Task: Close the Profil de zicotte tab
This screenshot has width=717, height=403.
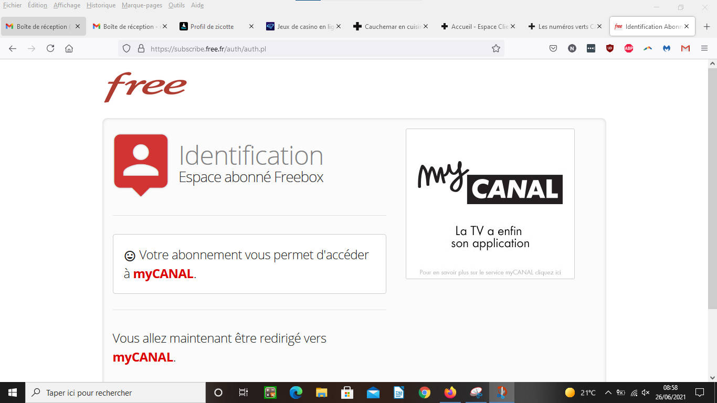Action: click(251, 26)
